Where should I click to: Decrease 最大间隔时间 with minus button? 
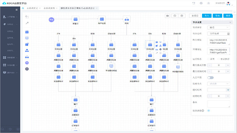click(x=210, y=71)
